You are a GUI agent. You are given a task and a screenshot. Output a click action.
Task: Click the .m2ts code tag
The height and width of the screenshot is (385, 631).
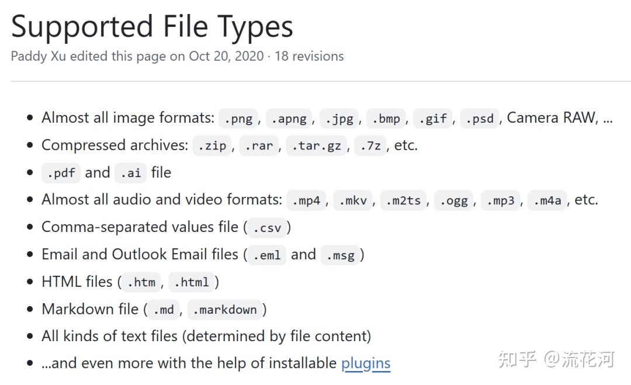pyautogui.click(x=404, y=200)
